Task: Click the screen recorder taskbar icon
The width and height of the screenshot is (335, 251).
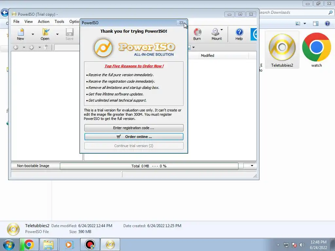Action: 90,244
